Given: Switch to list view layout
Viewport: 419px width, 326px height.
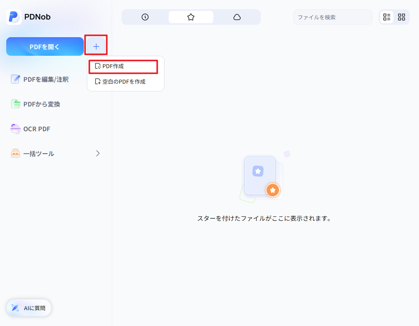Looking at the screenshot, I should point(387,17).
